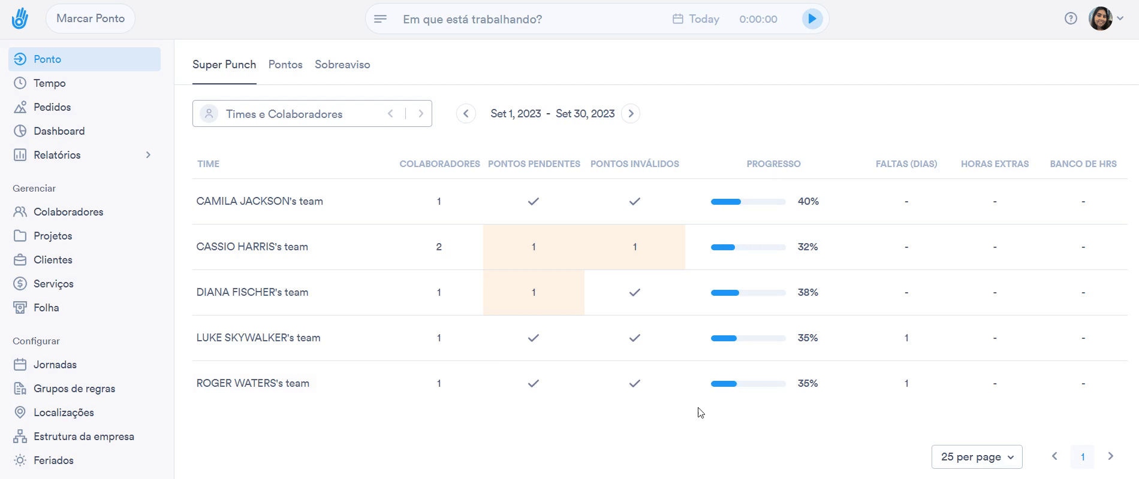Switch to the Sobreaviso tab
Screen dimensions: 1139x479
pyautogui.click(x=342, y=65)
